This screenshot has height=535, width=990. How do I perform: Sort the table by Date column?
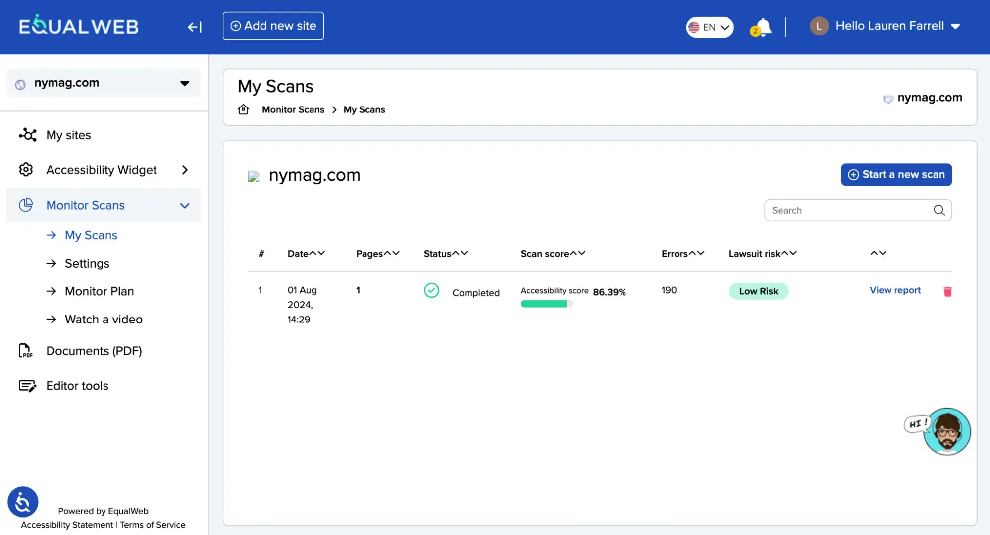click(x=306, y=253)
